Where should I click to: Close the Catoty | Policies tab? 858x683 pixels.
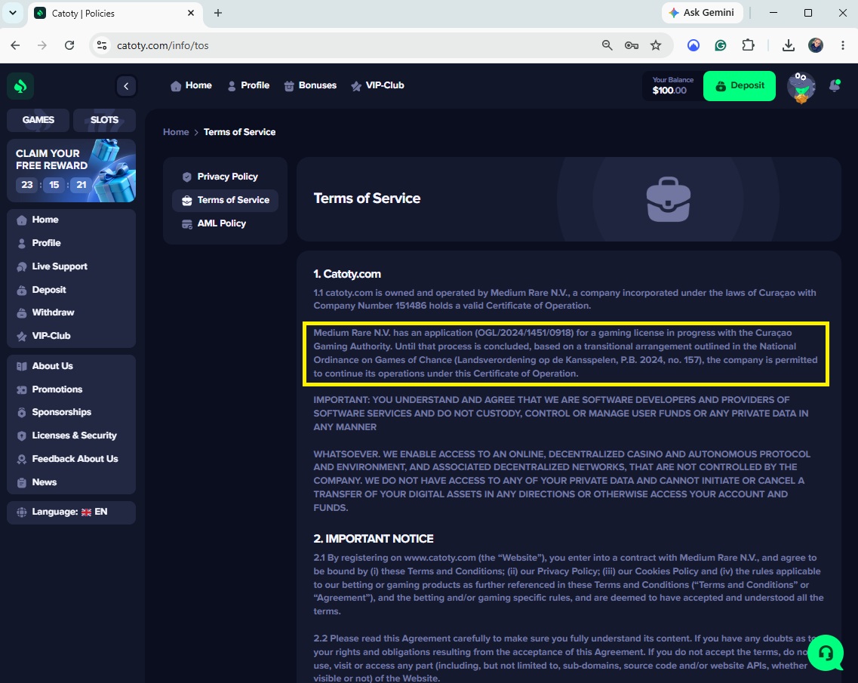(190, 13)
